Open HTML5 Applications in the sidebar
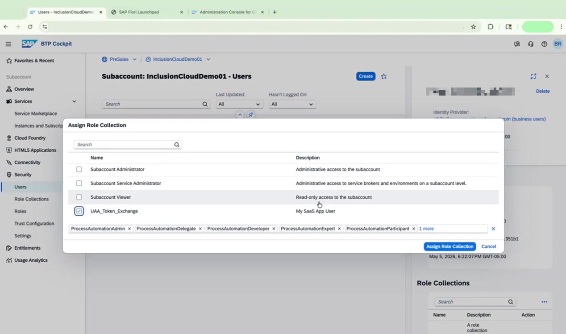The width and height of the screenshot is (566, 334). (x=35, y=150)
